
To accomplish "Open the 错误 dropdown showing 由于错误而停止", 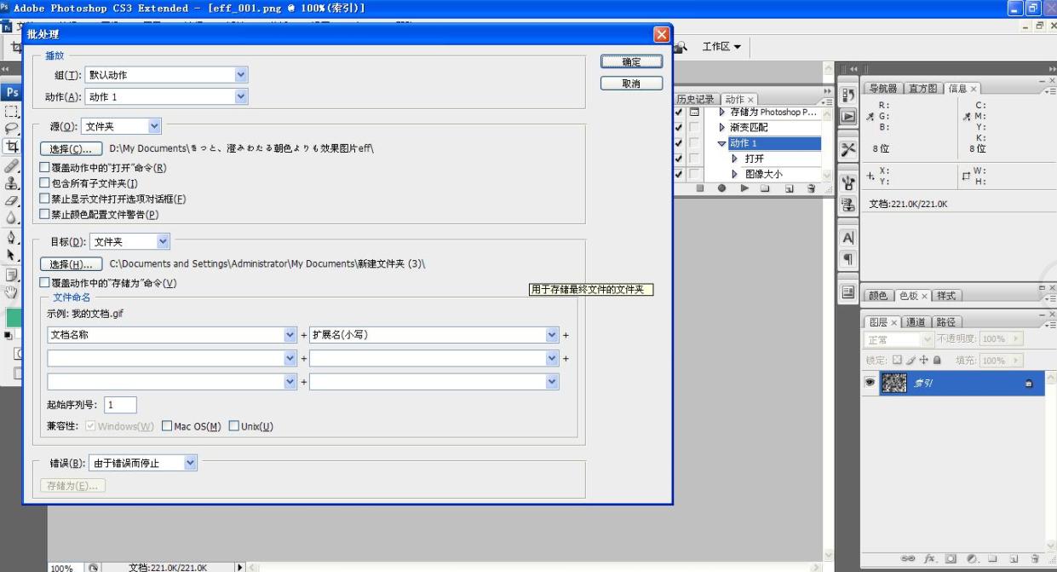I will click(143, 464).
